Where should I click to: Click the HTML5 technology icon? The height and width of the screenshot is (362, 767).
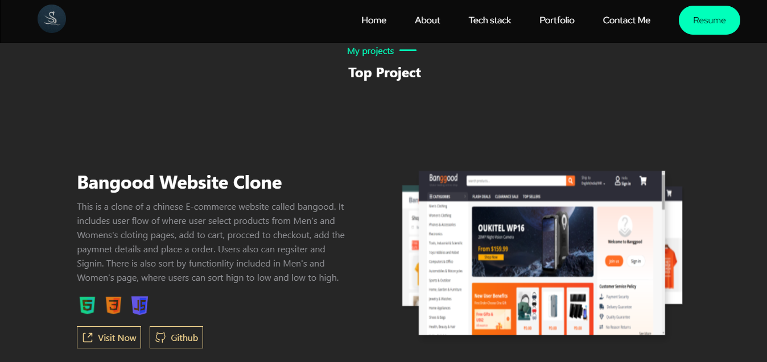click(x=86, y=305)
